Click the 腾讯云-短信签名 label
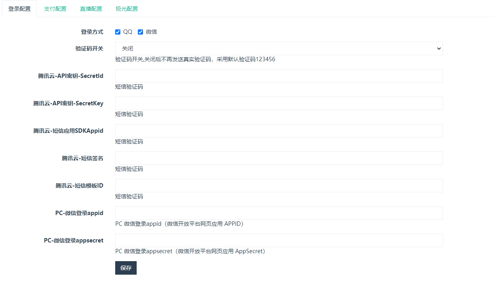The height and width of the screenshot is (283, 495). [83, 158]
